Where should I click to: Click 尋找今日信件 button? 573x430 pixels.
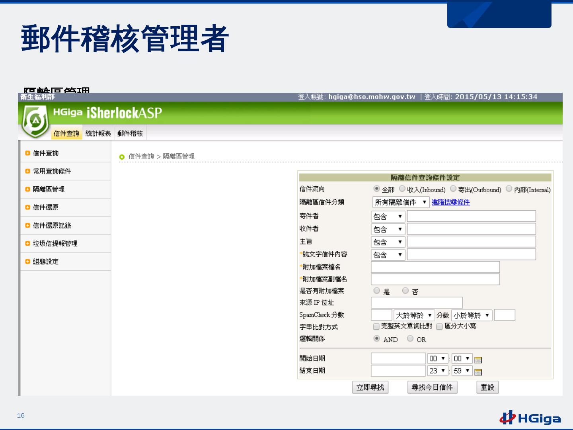(x=432, y=387)
